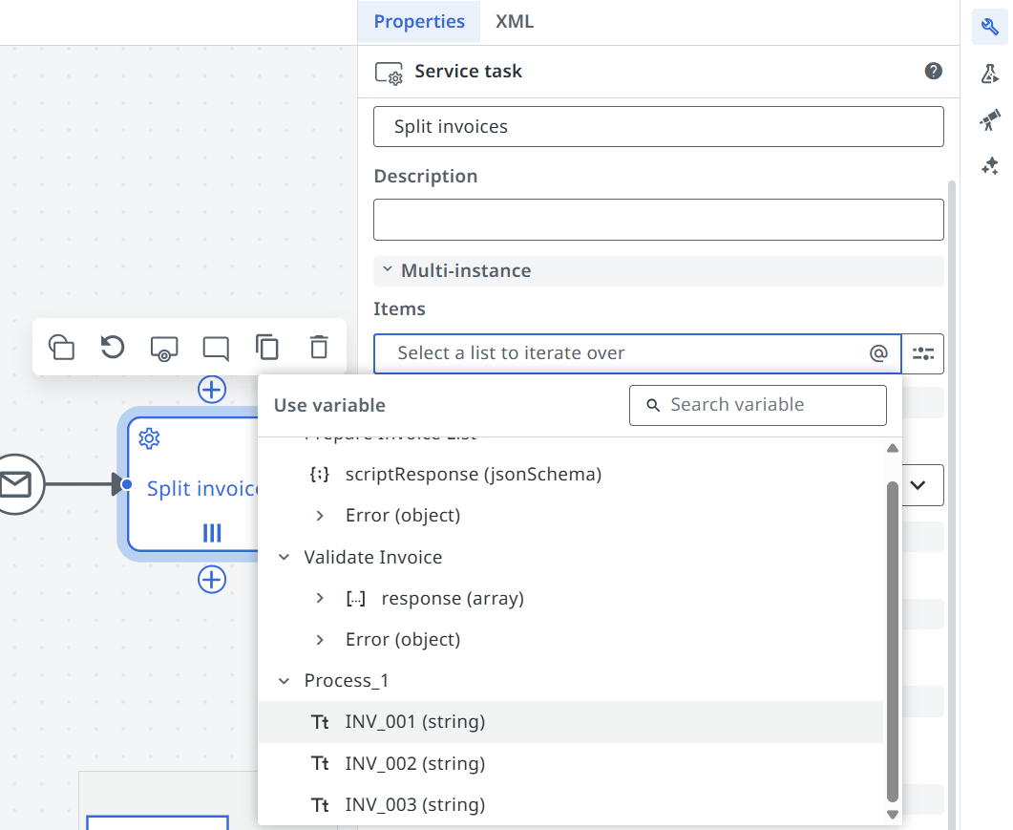Image resolution: width=1013 pixels, height=830 pixels.
Task: Open the telescope explore panel icon
Action: (x=990, y=119)
